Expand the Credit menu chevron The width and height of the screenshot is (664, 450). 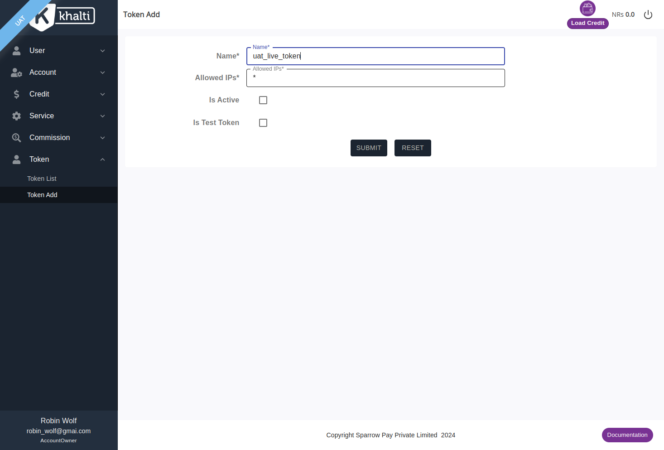[x=103, y=94]
